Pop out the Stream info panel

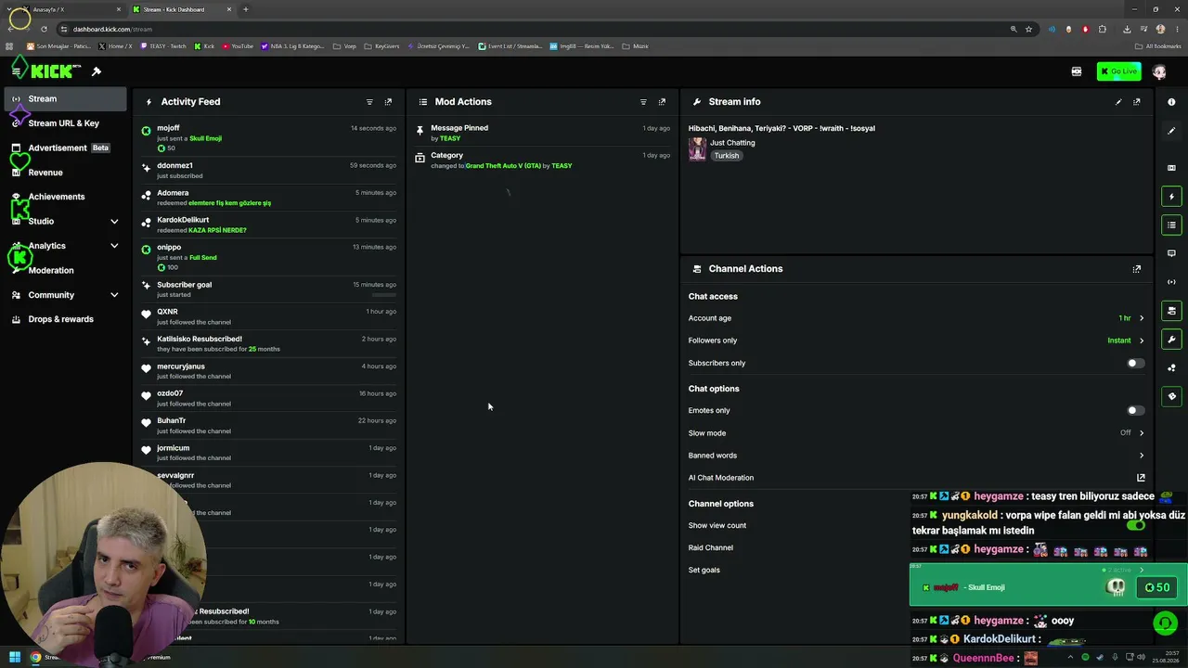(1137, 102)
